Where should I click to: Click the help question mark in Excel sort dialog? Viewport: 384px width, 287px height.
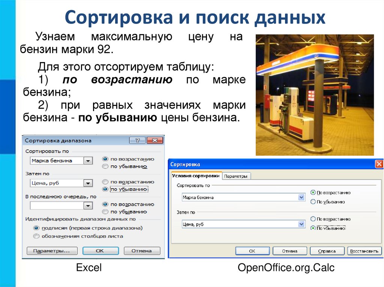point(137,140)
